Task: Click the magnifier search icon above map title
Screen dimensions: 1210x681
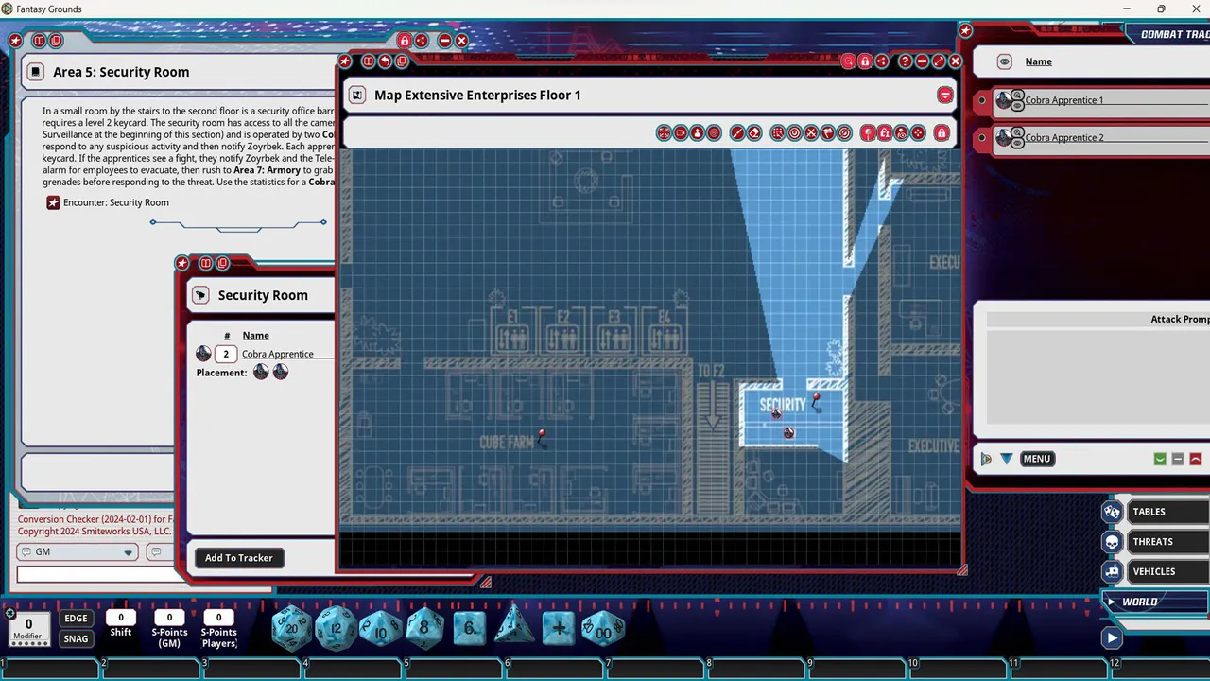Action: tap(848, 61)
